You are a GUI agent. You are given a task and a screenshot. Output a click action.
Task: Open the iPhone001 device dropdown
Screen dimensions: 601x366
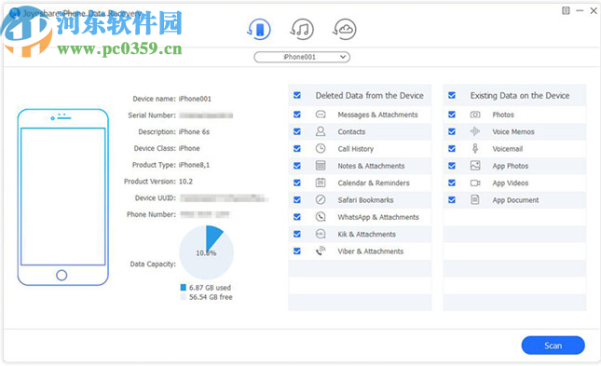point(302,57)
